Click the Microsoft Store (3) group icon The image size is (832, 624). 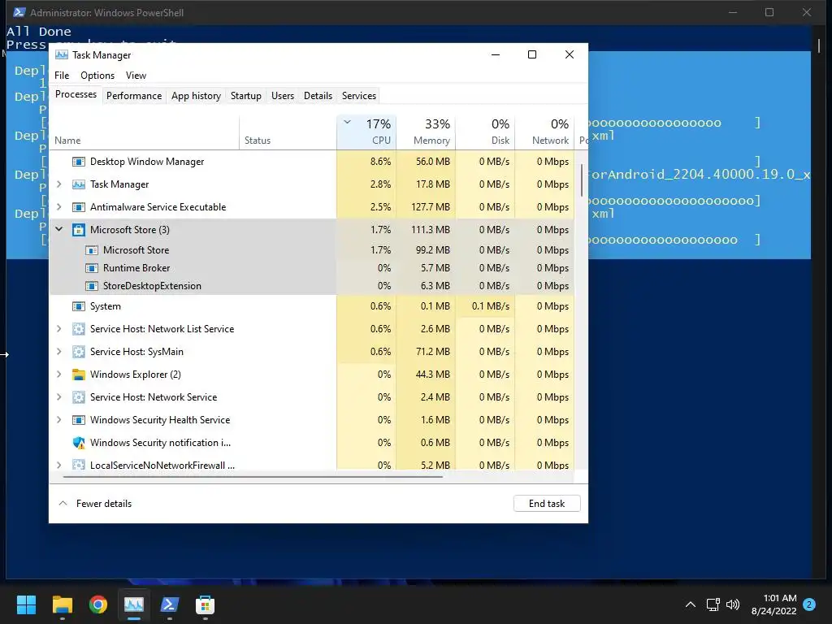tap(79, 230)
